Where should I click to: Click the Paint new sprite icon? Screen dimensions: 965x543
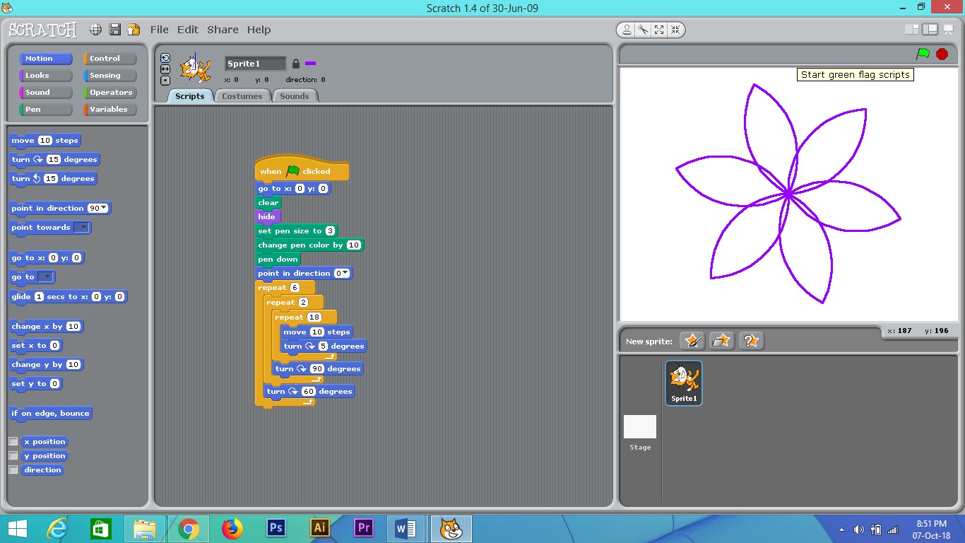tap(692, 341)
